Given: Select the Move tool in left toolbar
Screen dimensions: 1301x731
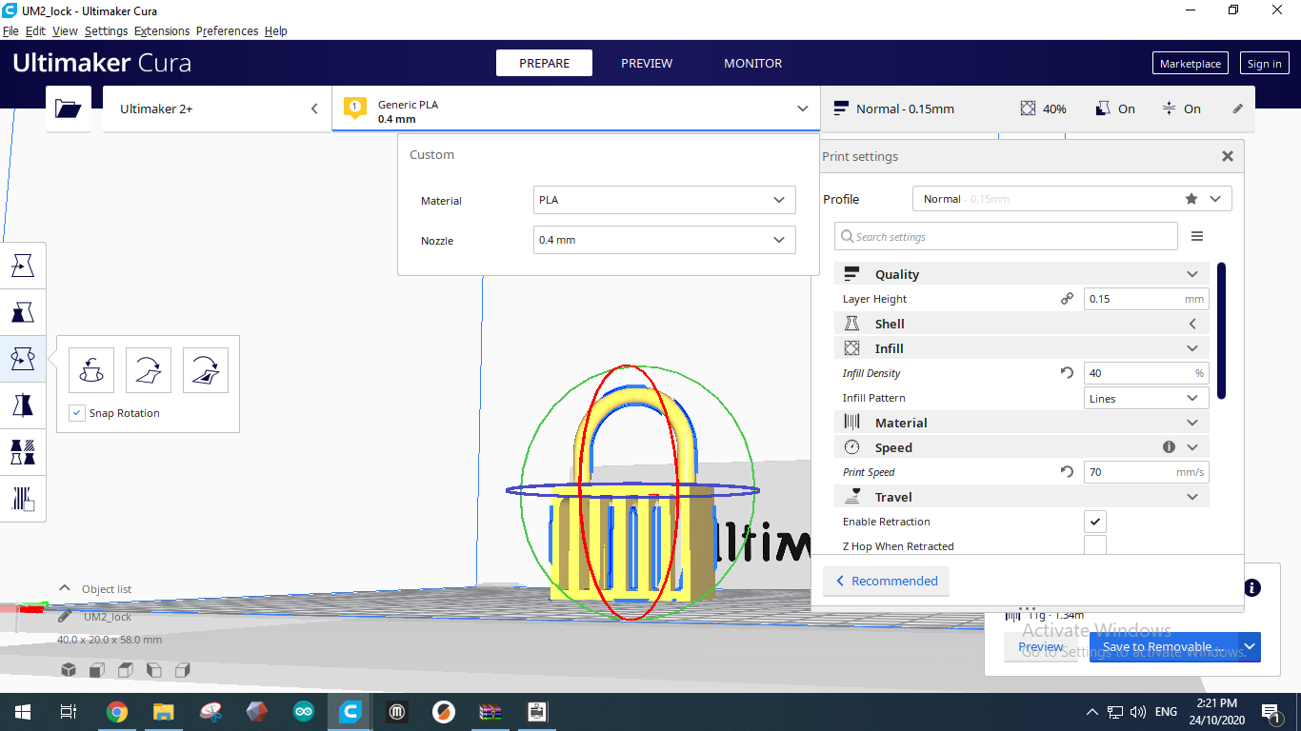Looking at the screenshot, I should pos(23,267).
